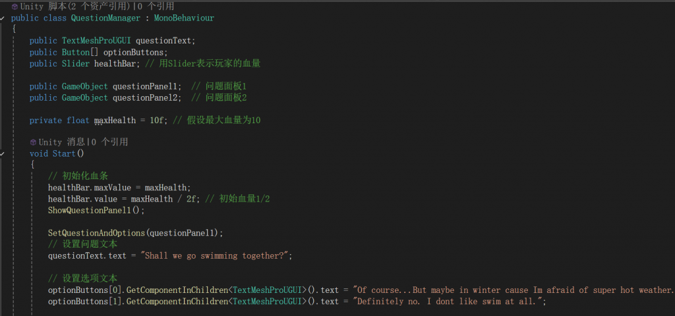Open '0 个引用' CodeLens next to Unity 脚本
675x316 pixels.
pos(156,7)
